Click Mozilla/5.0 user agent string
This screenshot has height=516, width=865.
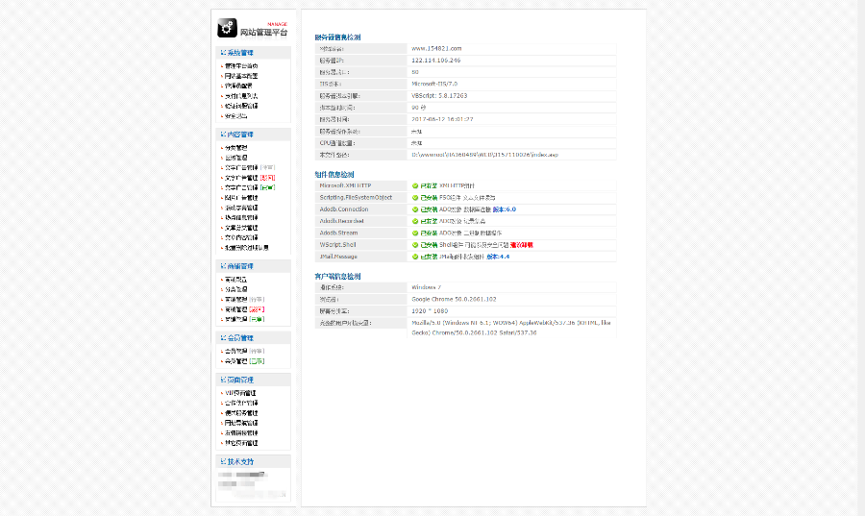tap(511, 328)
